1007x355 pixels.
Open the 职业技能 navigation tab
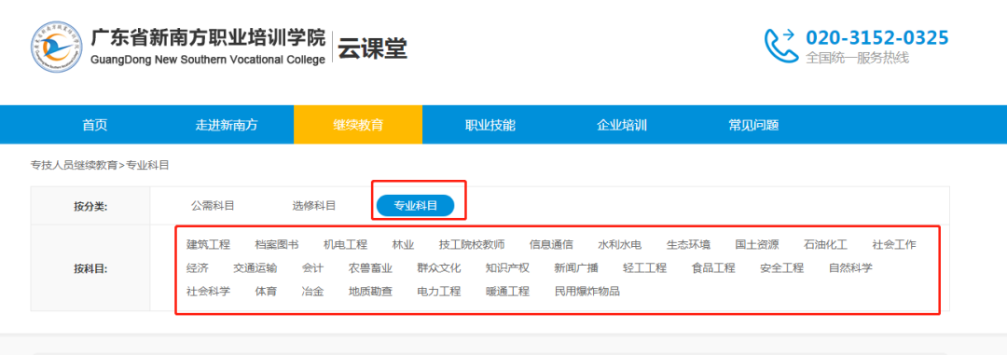click(x=490, y=125)
